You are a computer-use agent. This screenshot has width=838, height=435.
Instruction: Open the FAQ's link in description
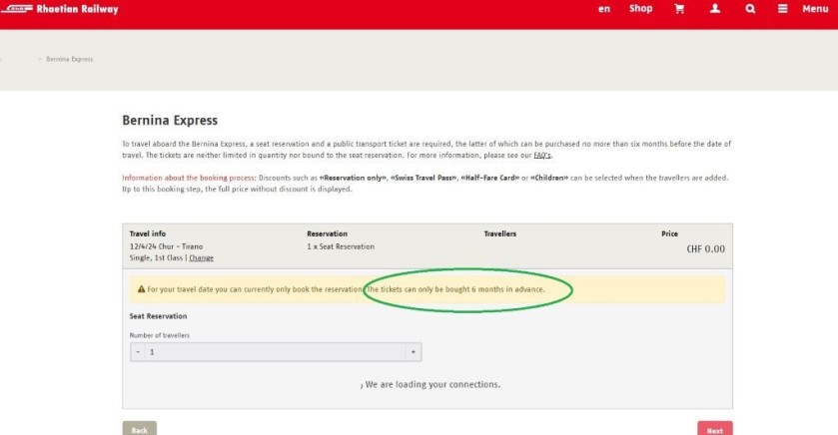pos(542,156)
